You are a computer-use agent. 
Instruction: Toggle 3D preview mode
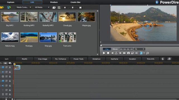point(141,53)
